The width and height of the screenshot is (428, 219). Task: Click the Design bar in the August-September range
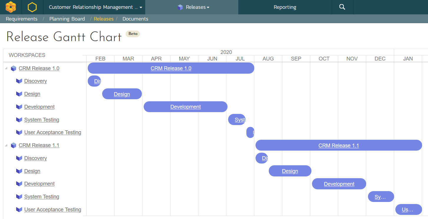[x=290, y=171]
